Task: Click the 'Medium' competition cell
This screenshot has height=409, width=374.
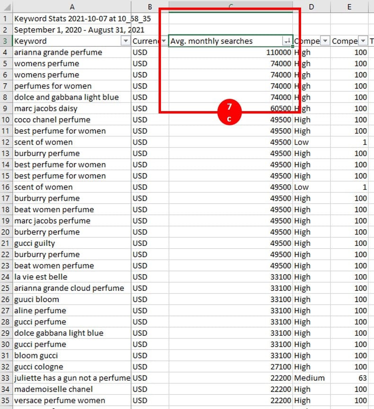Action: (312, 378)
